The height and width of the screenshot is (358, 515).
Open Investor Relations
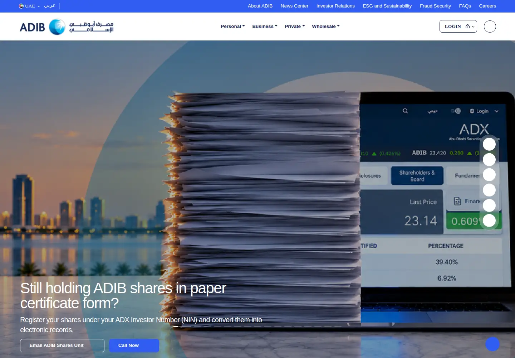335,6
